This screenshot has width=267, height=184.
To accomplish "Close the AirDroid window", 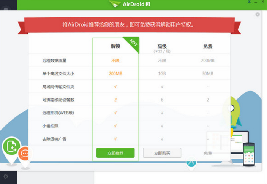I will (x=263, y=2).
